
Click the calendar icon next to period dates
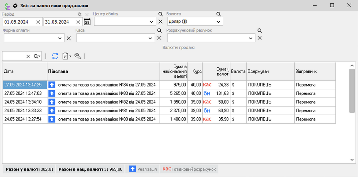coord(87,22)
